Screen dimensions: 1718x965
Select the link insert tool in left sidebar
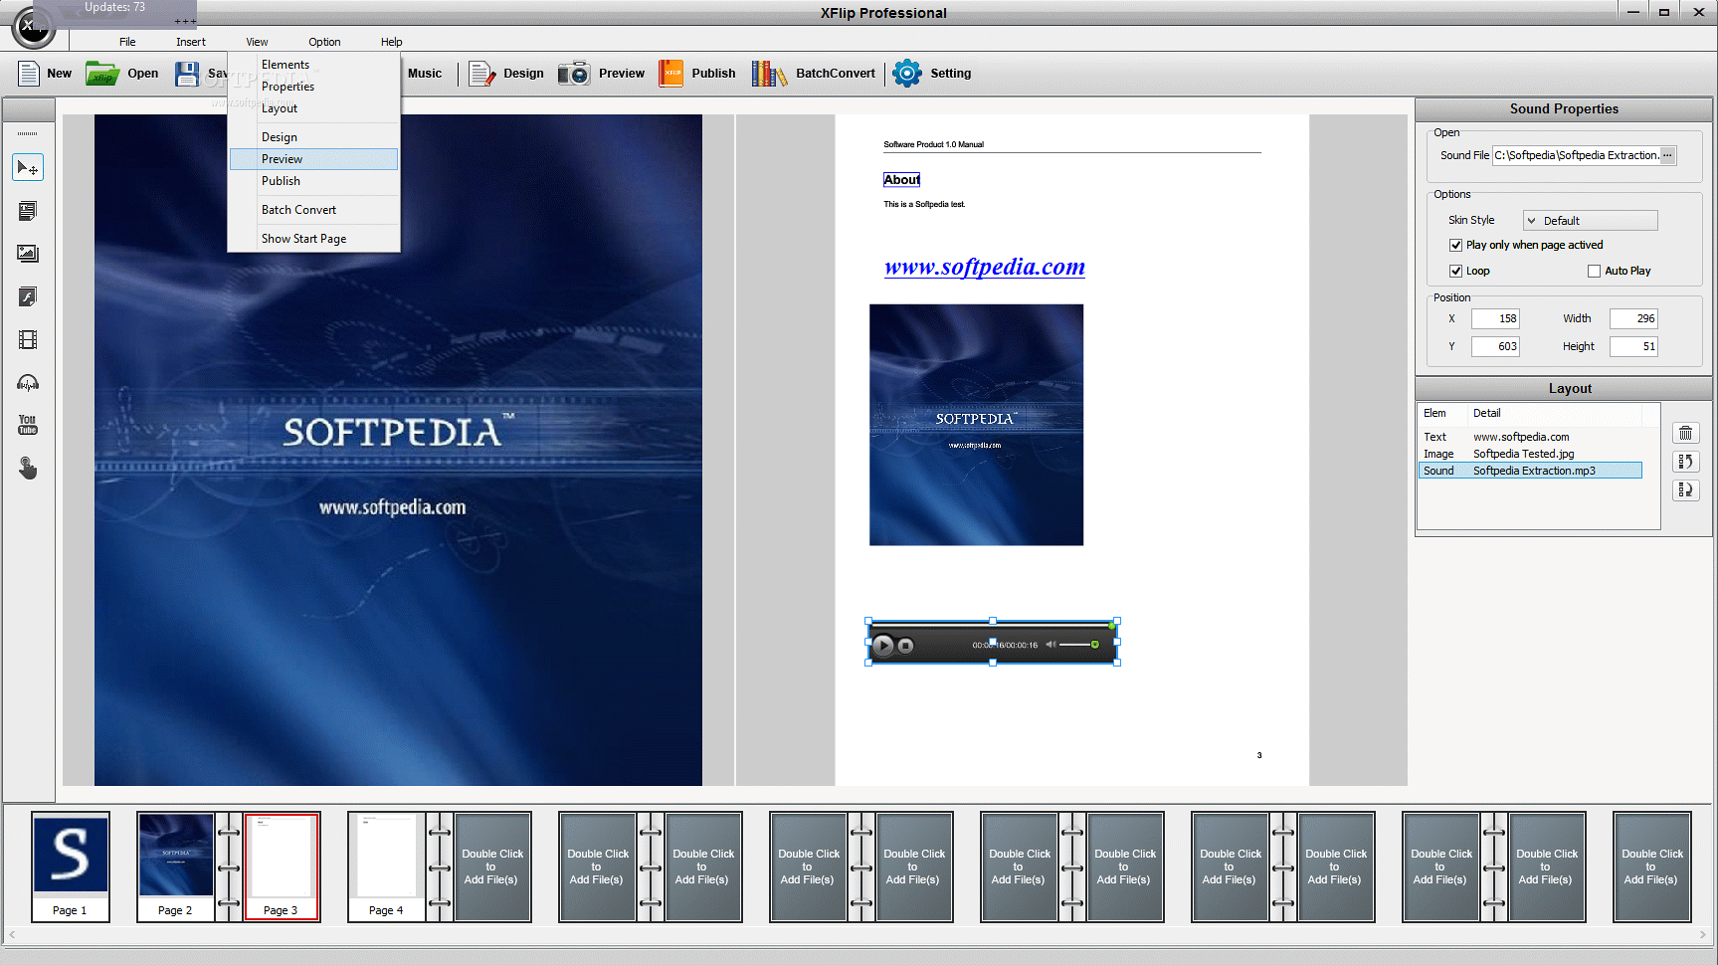(28, 296)
